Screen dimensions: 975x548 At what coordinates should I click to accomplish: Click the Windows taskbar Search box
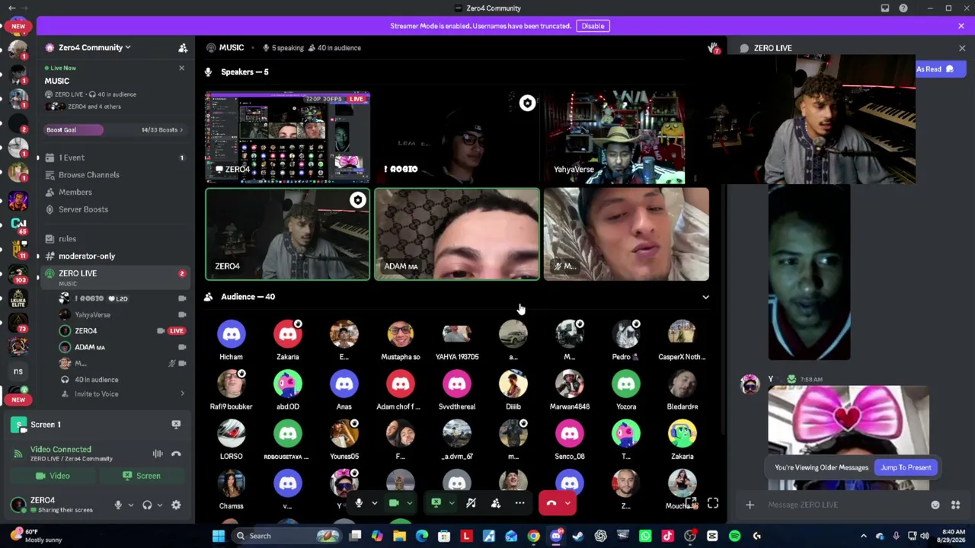[x=286, y=536]
